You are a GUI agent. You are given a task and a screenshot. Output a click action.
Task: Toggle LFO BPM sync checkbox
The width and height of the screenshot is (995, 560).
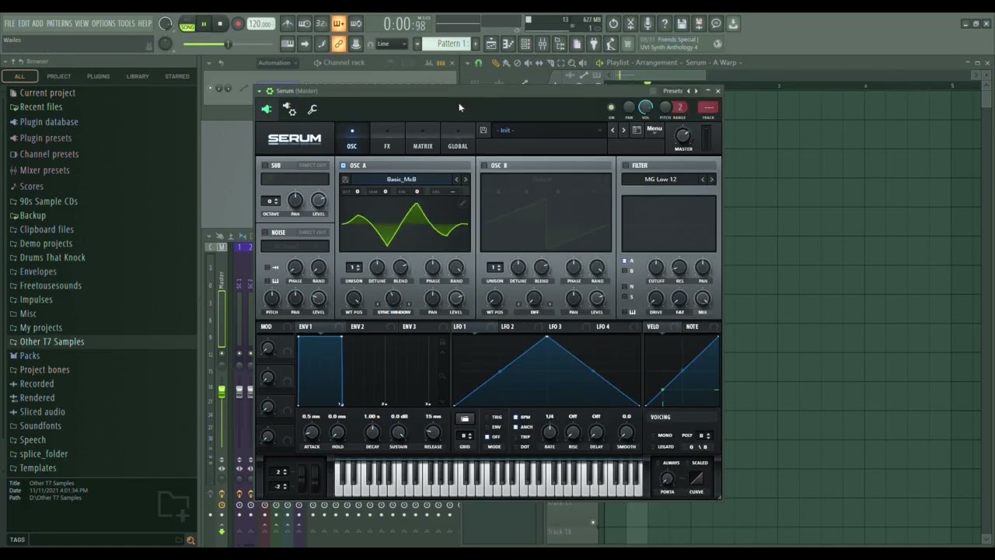(515, 418)
